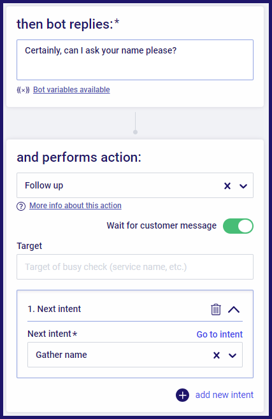This screenshot has width=272, height=419.
Task: Delete the Next intent entry with trash icon
Action: (x=216, y=309)
